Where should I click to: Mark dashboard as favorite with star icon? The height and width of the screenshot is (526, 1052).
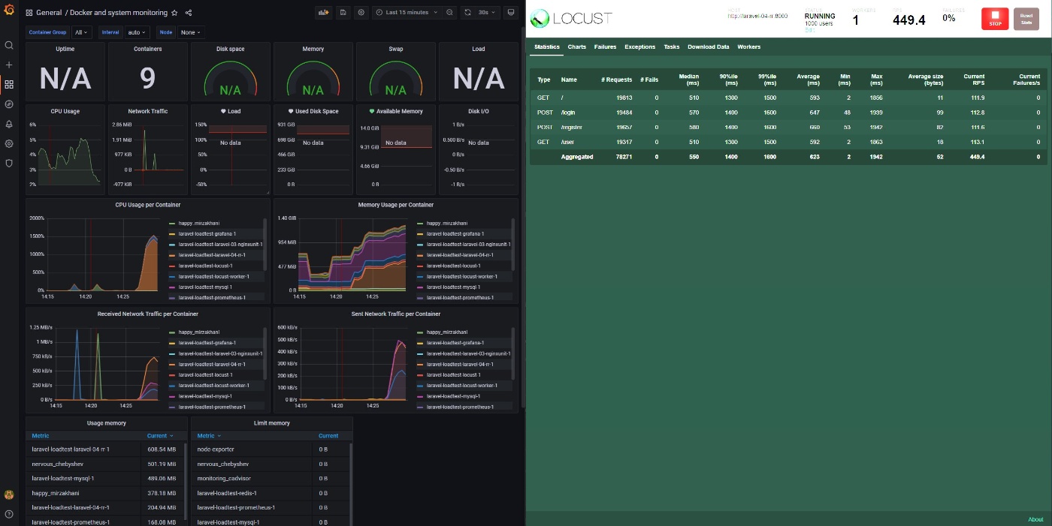174,13
